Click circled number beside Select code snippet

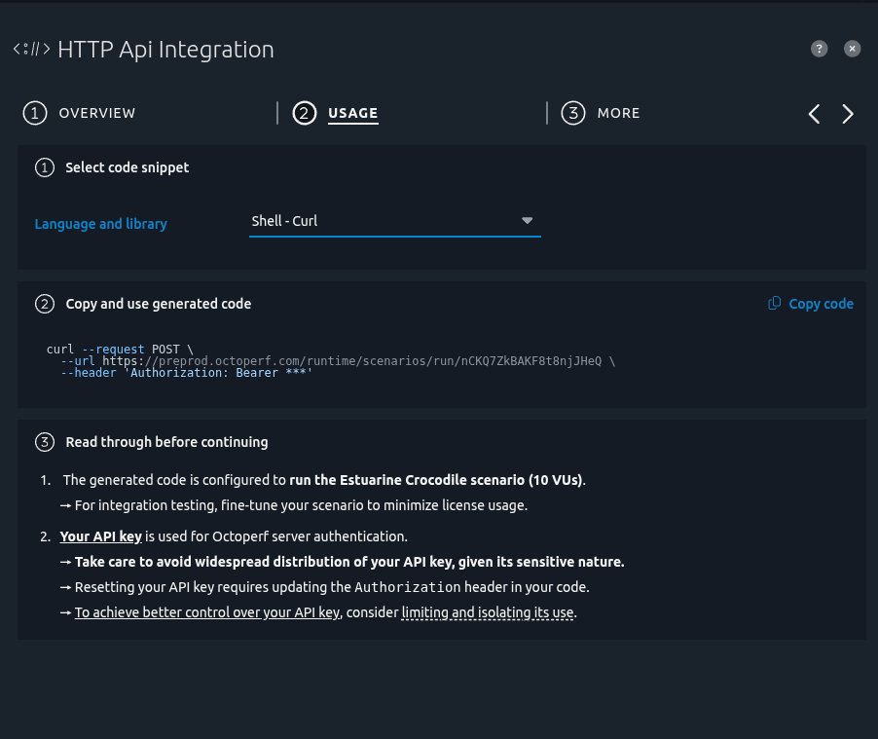(x=45, y=167)
